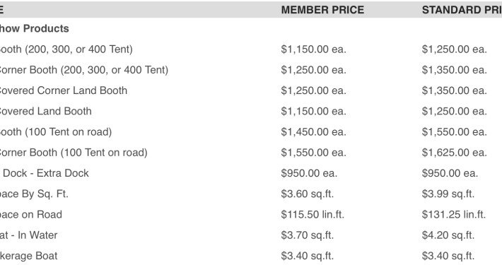Click the $131.25 lin.ft. standard price

coord(454,214)
